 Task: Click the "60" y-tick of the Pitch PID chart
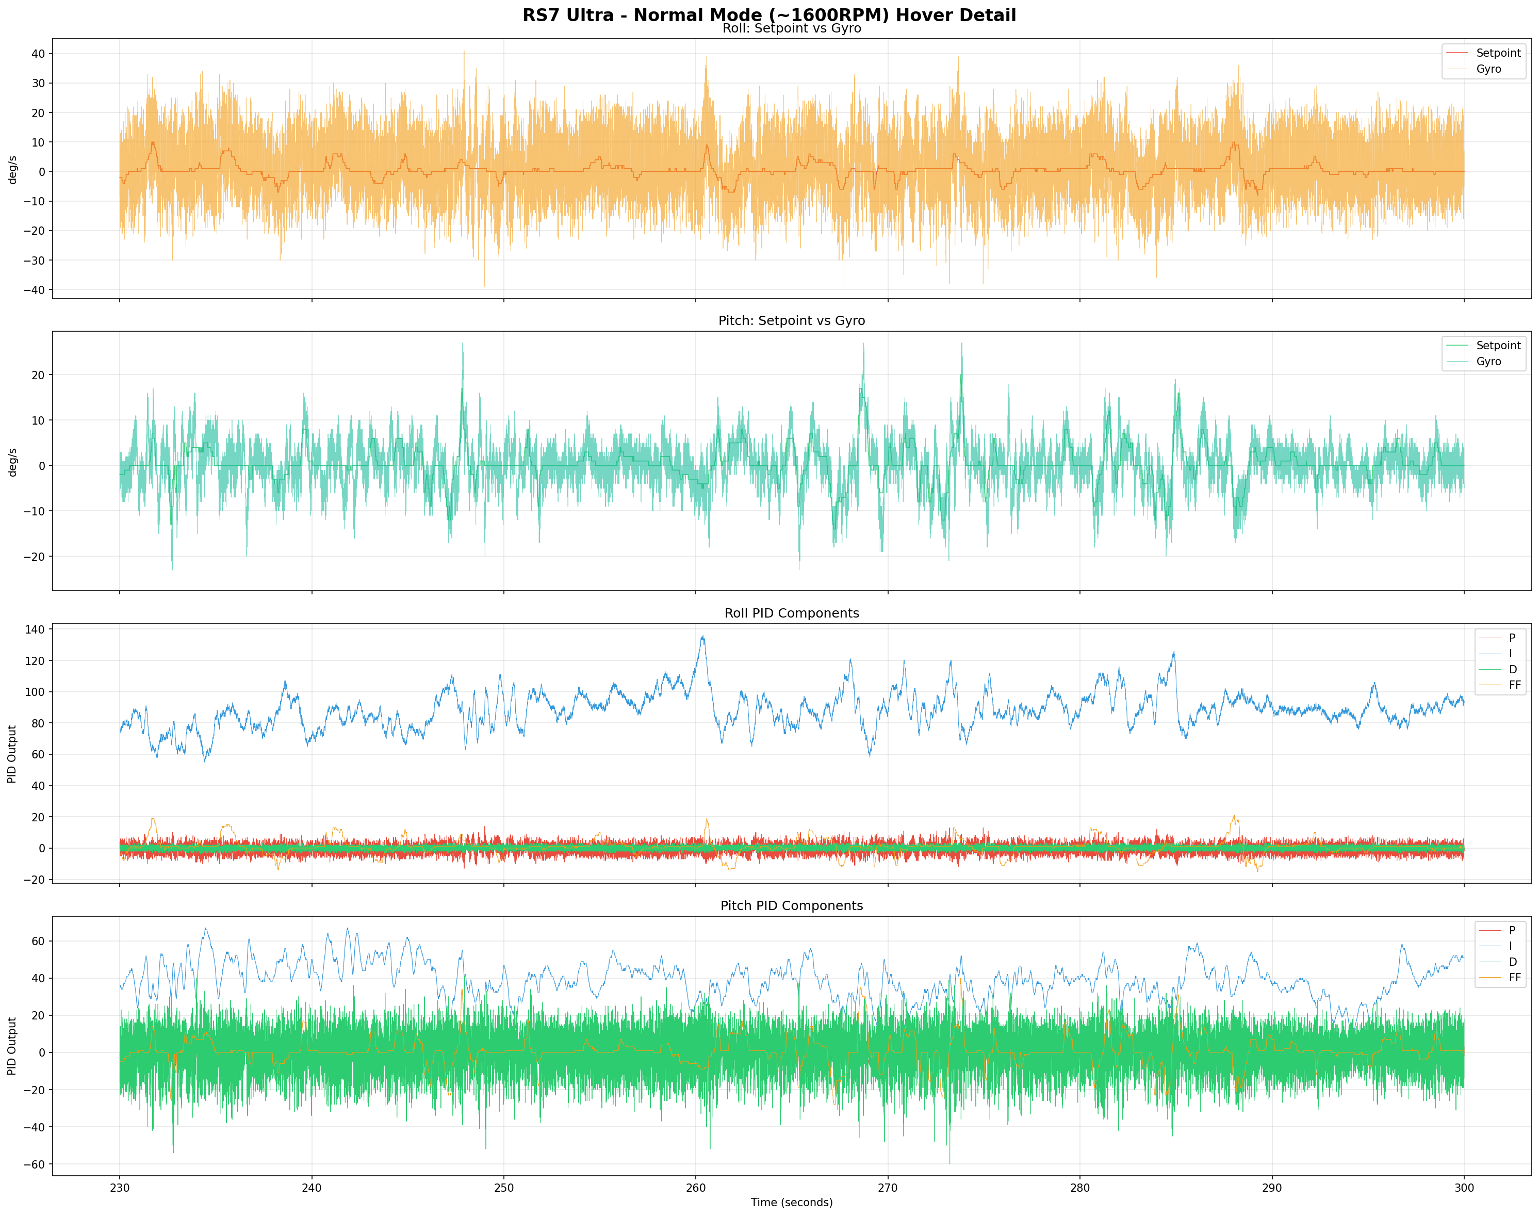click(38, 941)
